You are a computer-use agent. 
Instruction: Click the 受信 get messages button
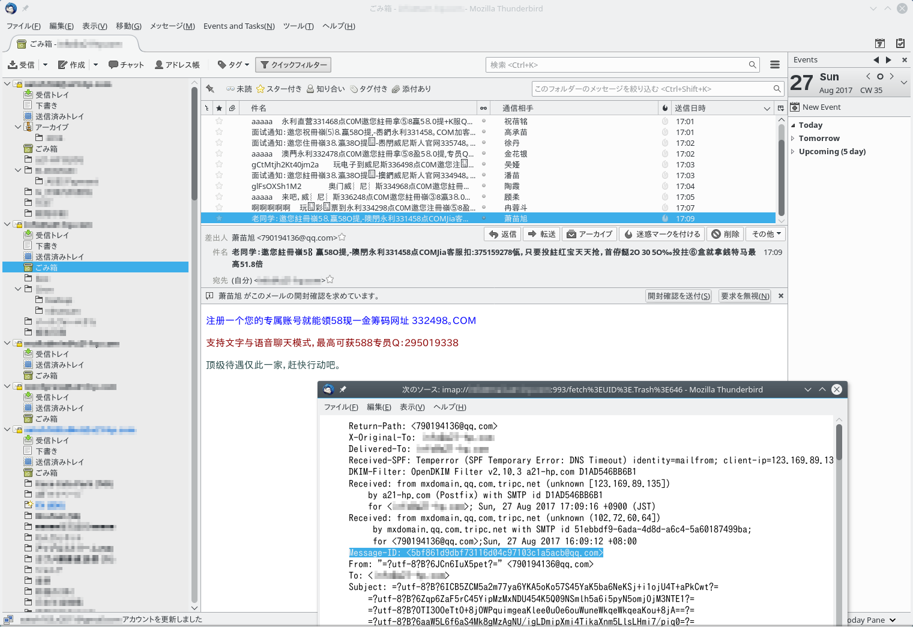coord(21,65)
